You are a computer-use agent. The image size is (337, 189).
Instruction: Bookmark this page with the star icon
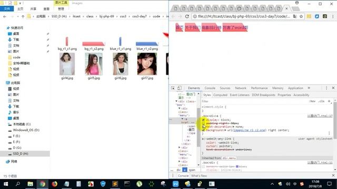tap(301, 16)
